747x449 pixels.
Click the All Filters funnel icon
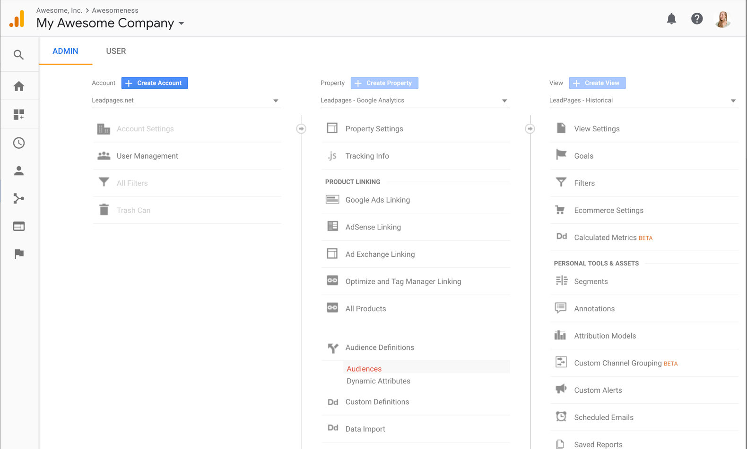[104, 182]
